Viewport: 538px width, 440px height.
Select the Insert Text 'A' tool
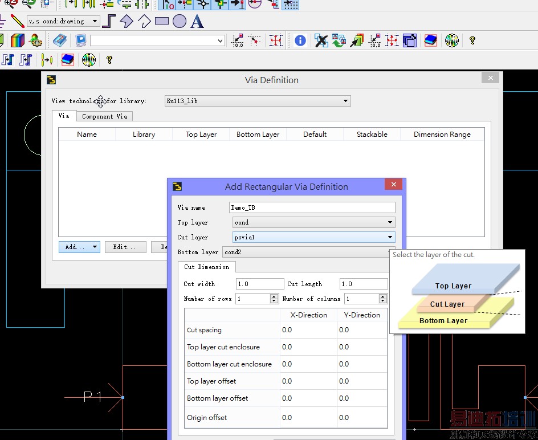pyautogui.click(x=197, y=22)
